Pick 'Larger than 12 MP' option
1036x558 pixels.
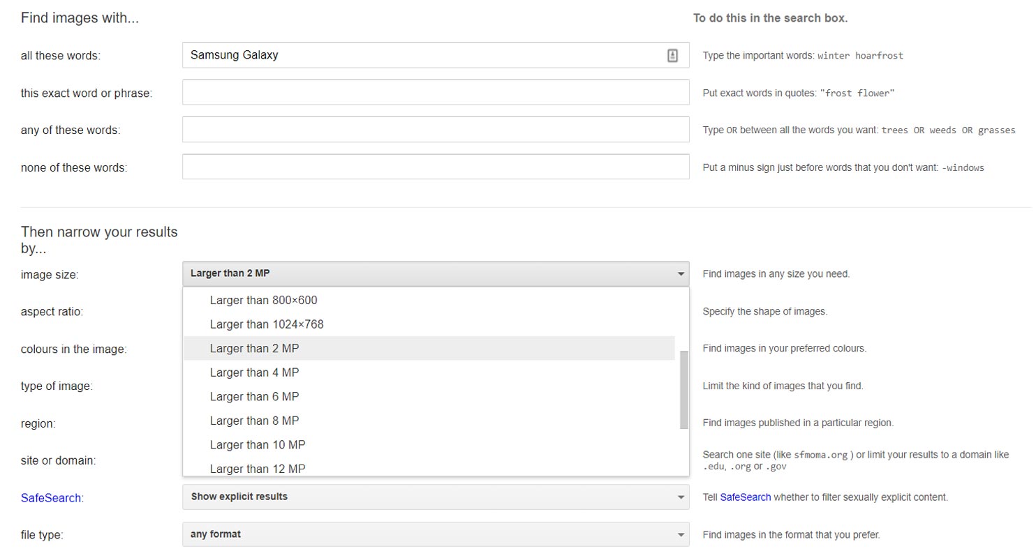pos(429,467)
